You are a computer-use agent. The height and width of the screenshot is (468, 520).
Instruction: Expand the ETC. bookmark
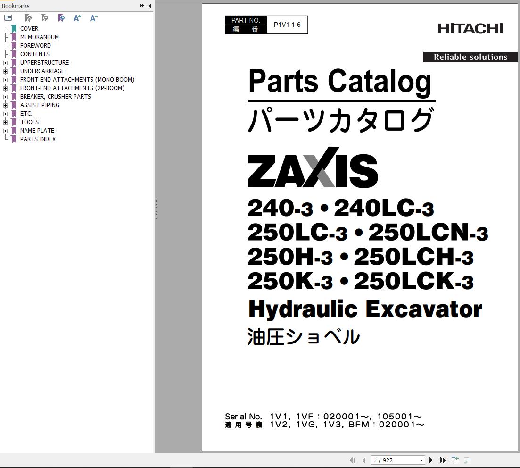5,114
